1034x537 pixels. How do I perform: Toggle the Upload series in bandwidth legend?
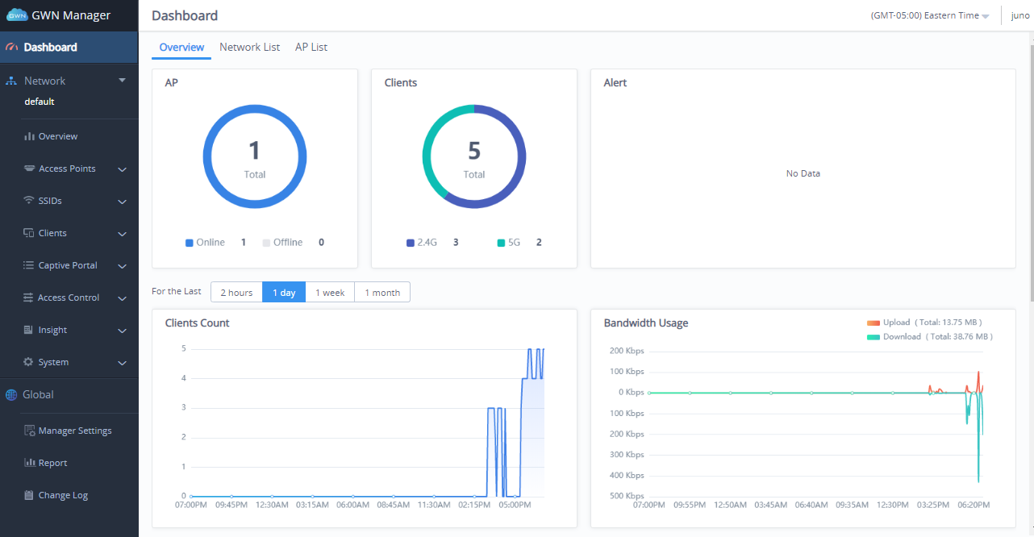[x=873, y=323]
